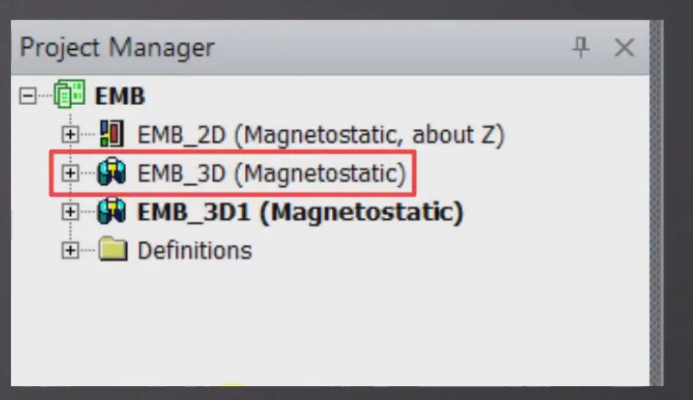Click the EMB_3D Maxwell 3D design icon
The height and width of the screenshot is (400, 693).
tap(112, 172)
